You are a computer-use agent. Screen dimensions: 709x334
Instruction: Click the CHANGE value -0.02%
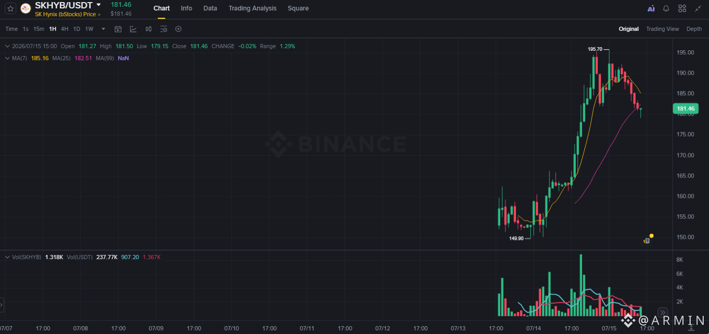(247, 46)
